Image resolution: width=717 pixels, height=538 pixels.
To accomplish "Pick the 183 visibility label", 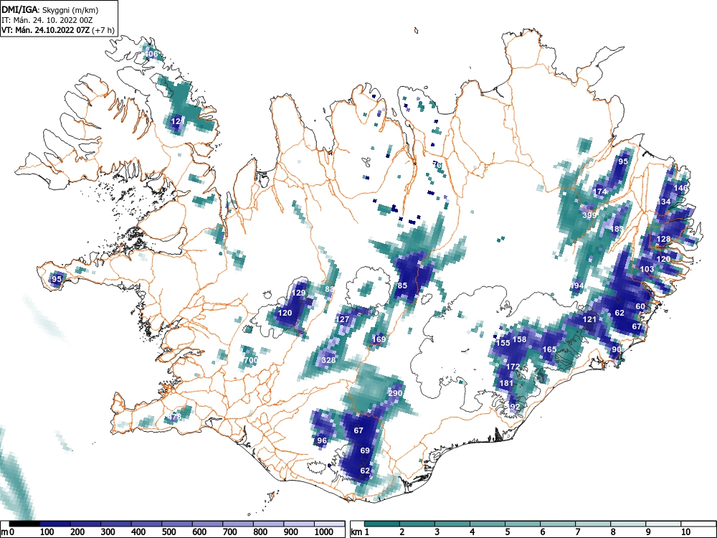I will (617, 229).
